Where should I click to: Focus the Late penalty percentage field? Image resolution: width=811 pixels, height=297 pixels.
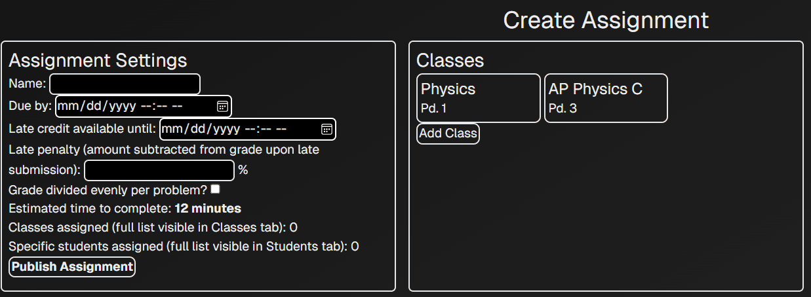point(159,170)
